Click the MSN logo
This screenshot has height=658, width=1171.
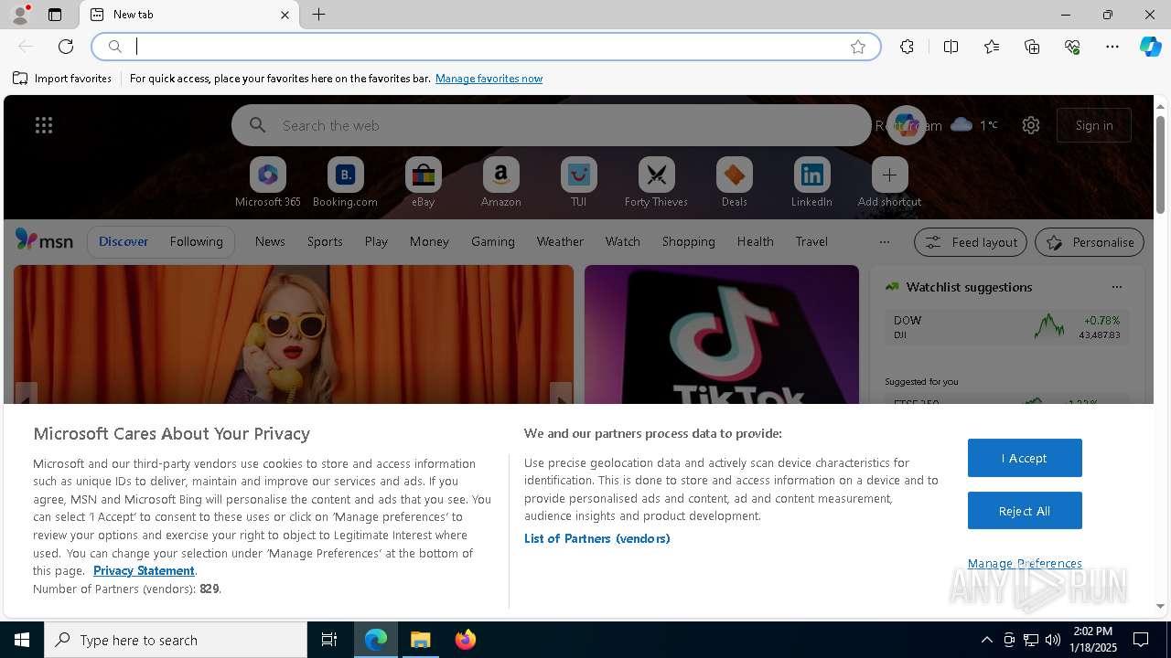coord(44,240)
